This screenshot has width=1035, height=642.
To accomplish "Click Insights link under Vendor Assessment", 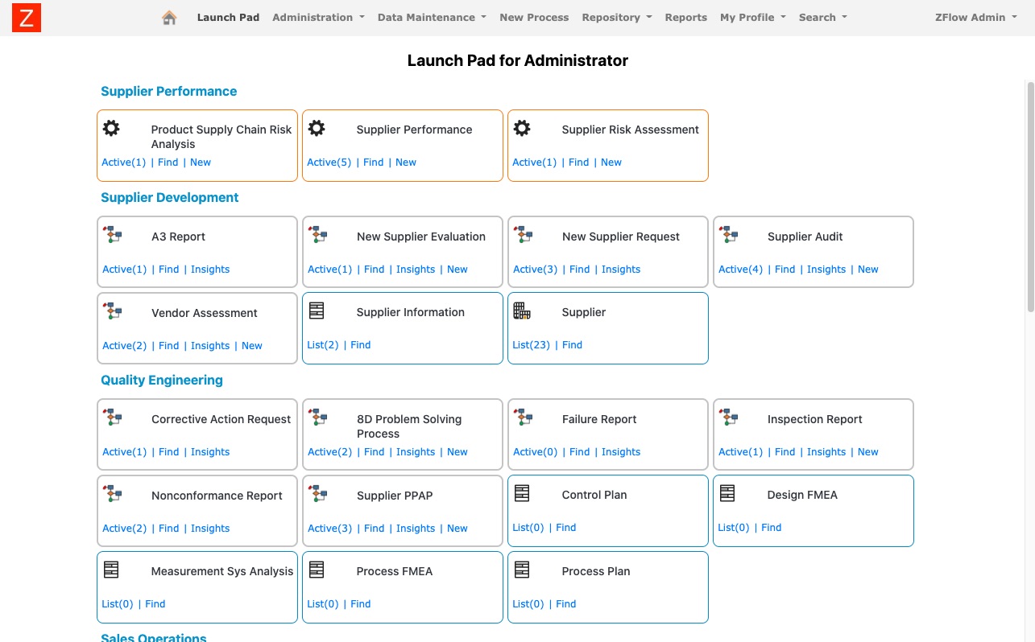I will point(210,346).
